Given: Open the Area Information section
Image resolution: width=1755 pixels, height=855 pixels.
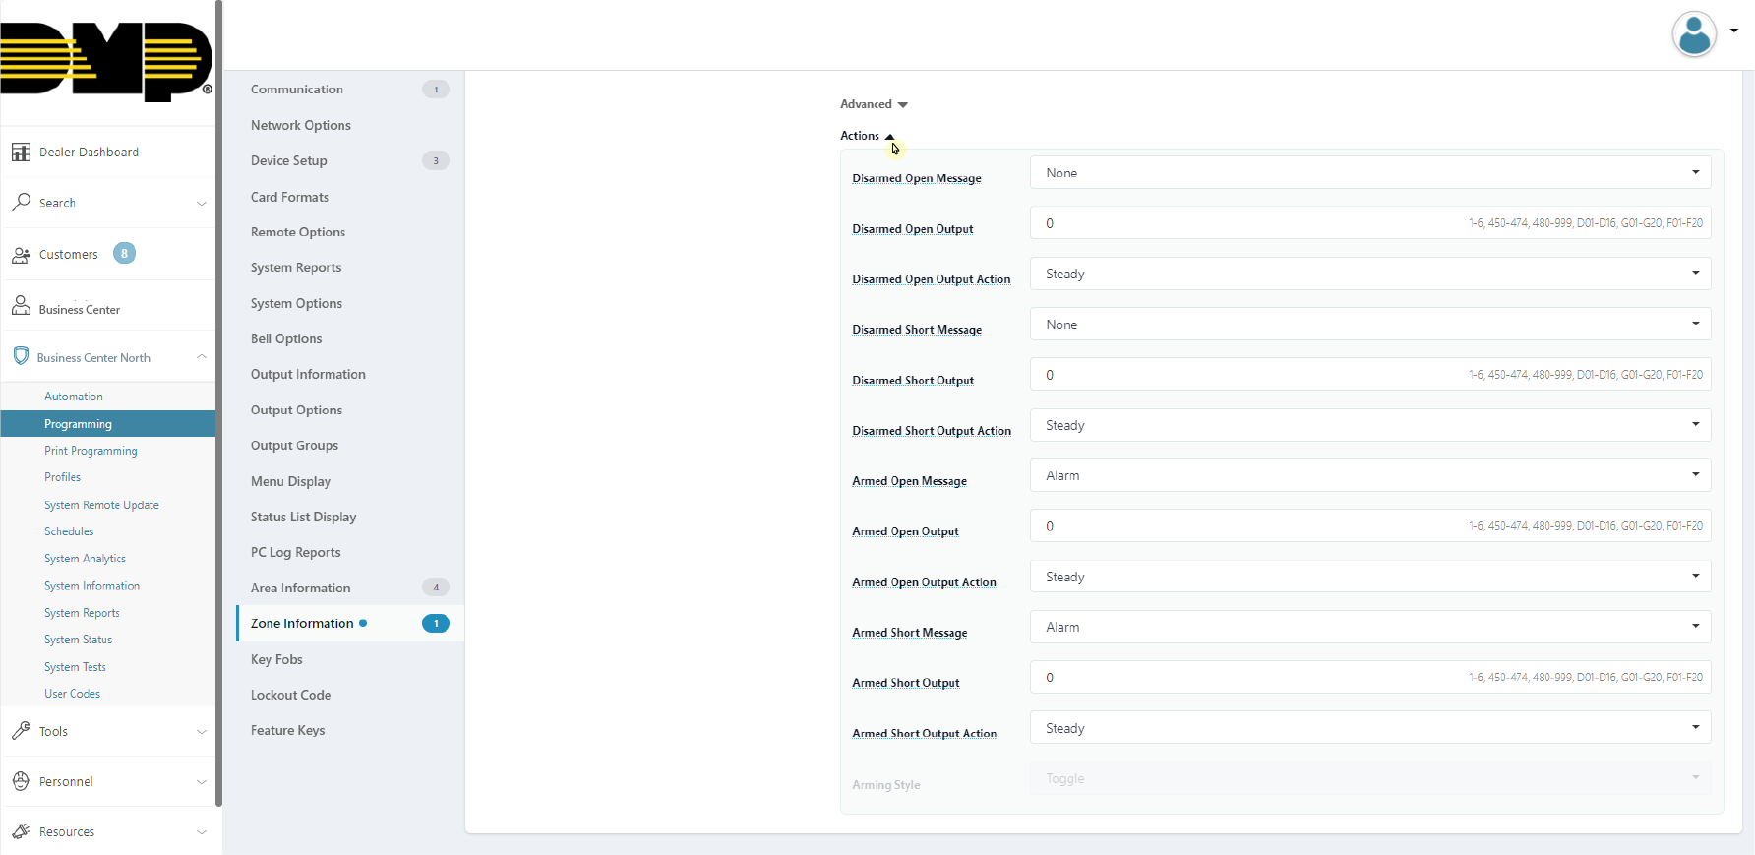Looking at the screenshot, I should pos(300,588).
